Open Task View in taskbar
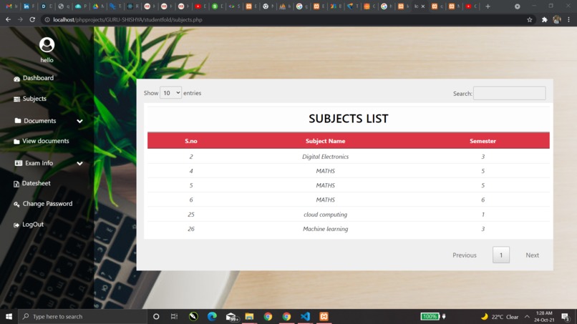Image resolution: width=577 pixels, height=324 pixels. 175,317
